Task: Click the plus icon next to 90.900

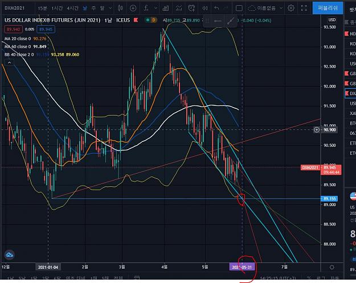Action: (x=317, y=130)
